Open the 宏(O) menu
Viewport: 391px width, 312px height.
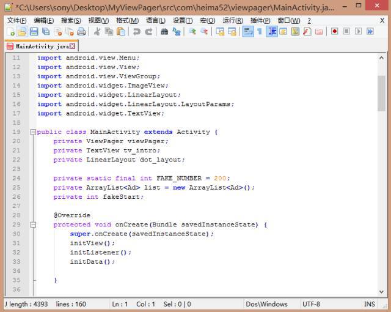pos(208,20)
